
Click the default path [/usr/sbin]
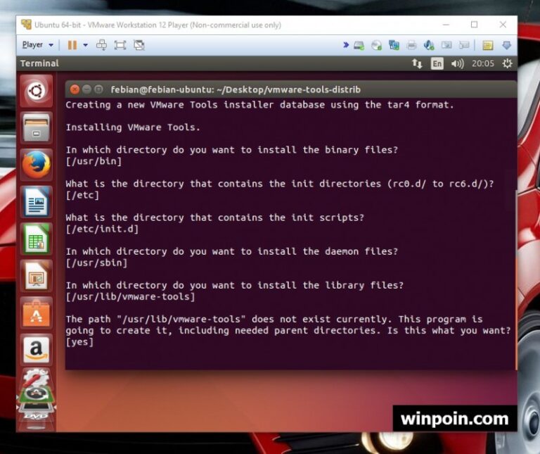point(96,263)
